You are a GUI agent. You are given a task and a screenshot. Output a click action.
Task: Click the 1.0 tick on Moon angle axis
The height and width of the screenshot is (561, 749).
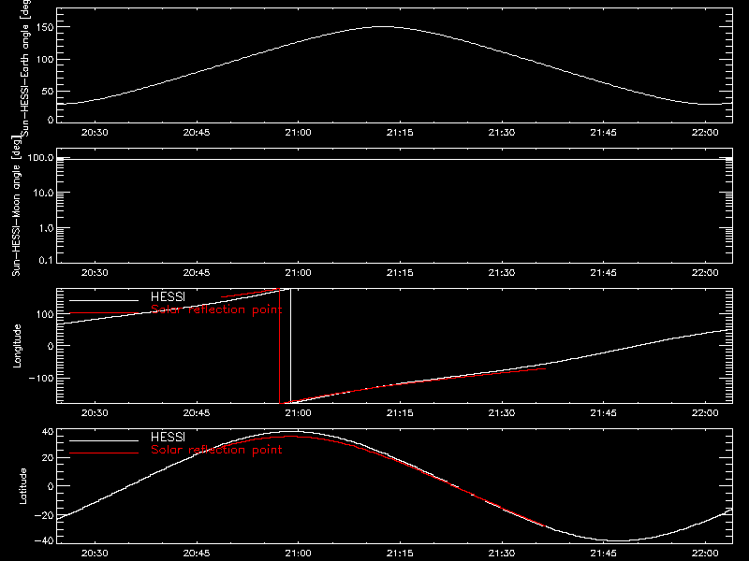[x=46, y=228]
